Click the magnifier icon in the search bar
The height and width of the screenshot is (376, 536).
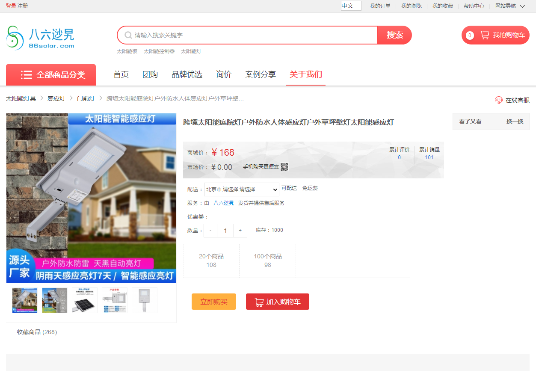click(127, 35)
